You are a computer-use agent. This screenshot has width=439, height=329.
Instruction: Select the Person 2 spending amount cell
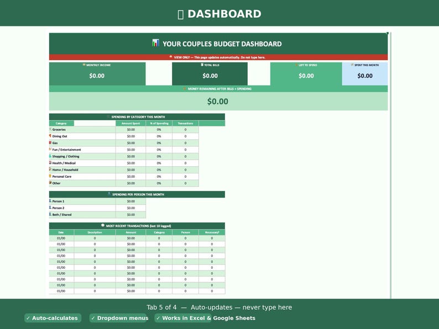[x=130, y=208]
